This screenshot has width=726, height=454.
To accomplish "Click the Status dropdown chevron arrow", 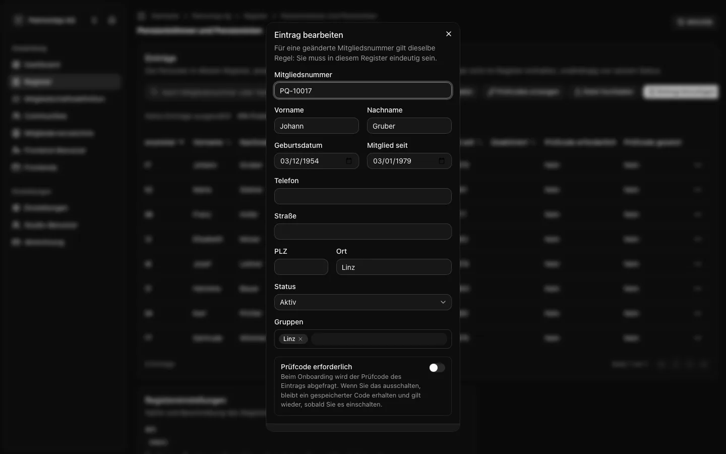I will coord(443,302).
